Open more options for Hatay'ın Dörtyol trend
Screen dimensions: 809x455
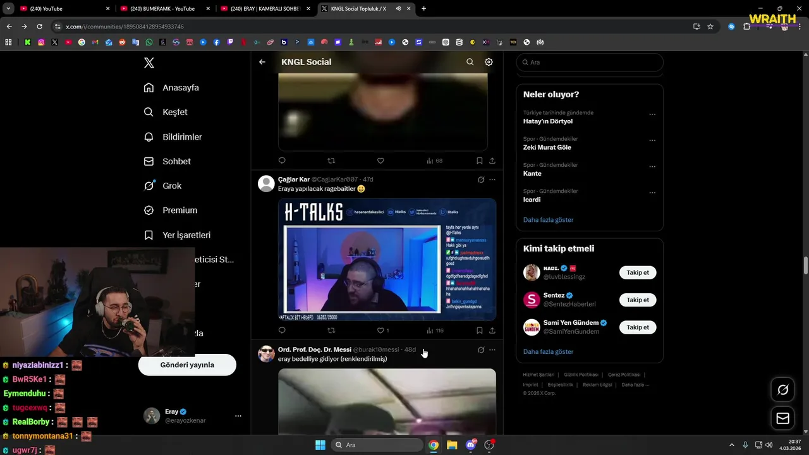652,114
